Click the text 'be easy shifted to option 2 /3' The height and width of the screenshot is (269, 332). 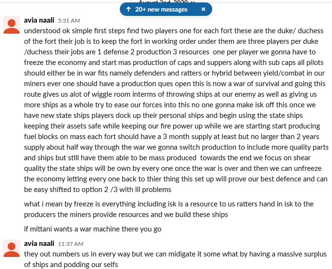pos(71,190)
